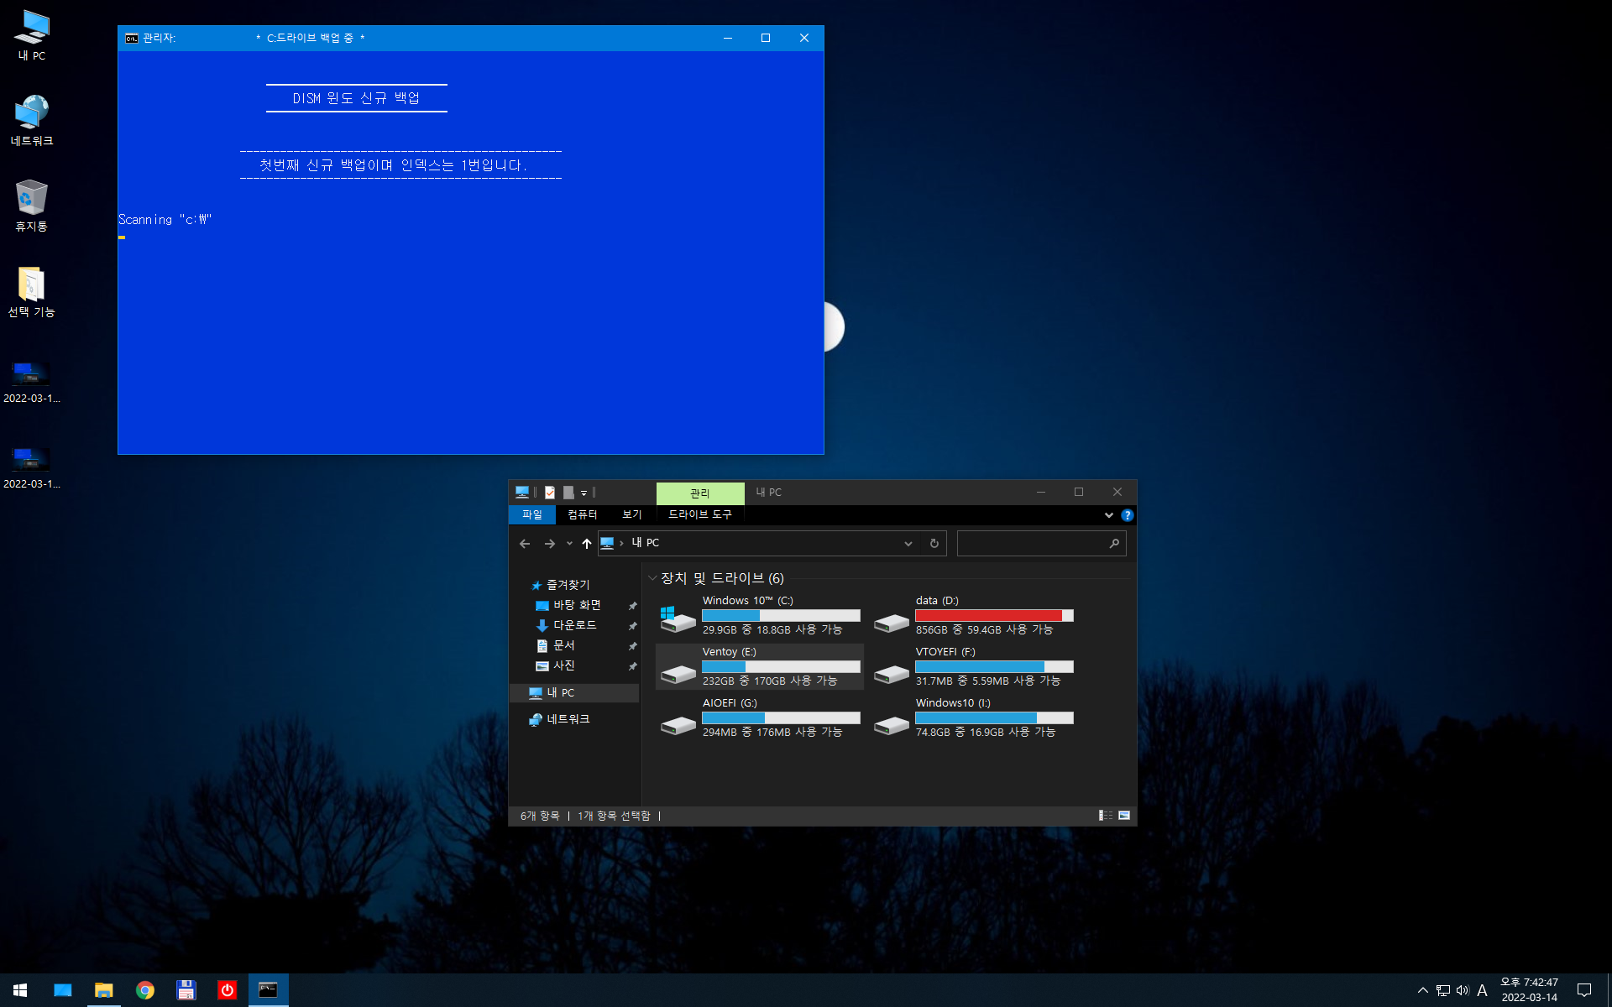Open the floppy disk backup app on taskbar
This screenshot has height=1007, width=1612.
click(x=186, y=990)
